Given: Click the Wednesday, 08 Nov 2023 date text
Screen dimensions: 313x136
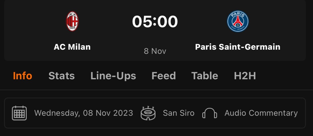Looking at the screenshot, I should [x=83, y=113].
